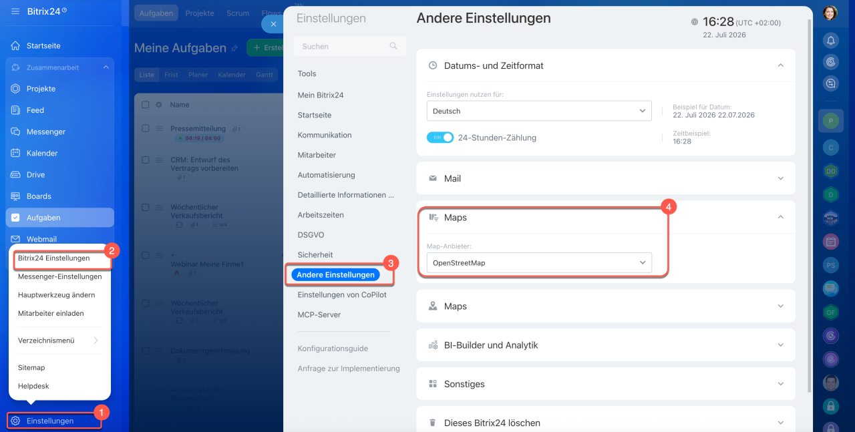The height and width of the screenshot is (432, 855).
Task: Close the settings slider with the X button
Action: (273, 23)
